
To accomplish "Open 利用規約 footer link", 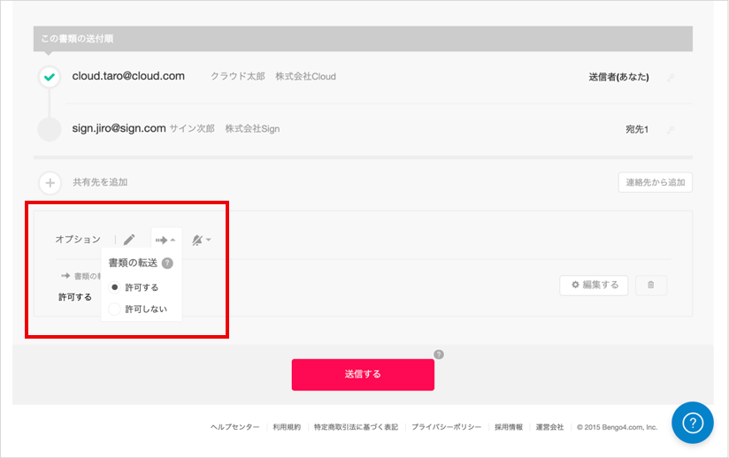I will pyautogui.click(x=287, y=427).
